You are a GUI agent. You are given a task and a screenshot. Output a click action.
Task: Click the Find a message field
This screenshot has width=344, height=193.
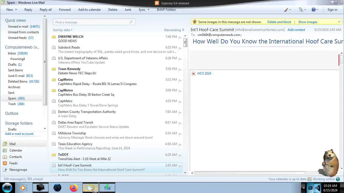94,22
